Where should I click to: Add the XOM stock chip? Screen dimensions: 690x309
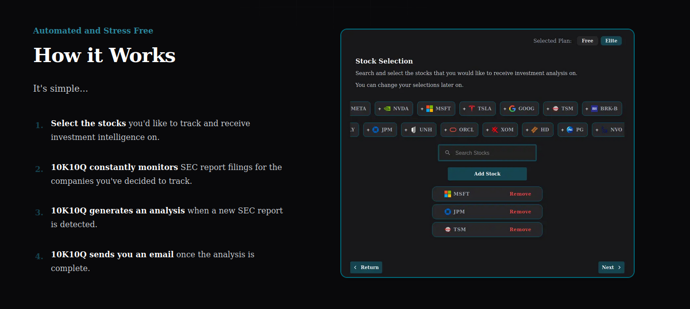click(x=500, y=130)
